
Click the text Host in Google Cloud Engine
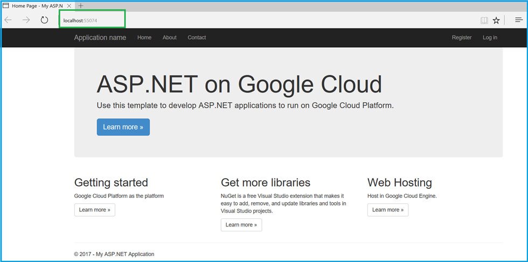(x=402, y=196)
